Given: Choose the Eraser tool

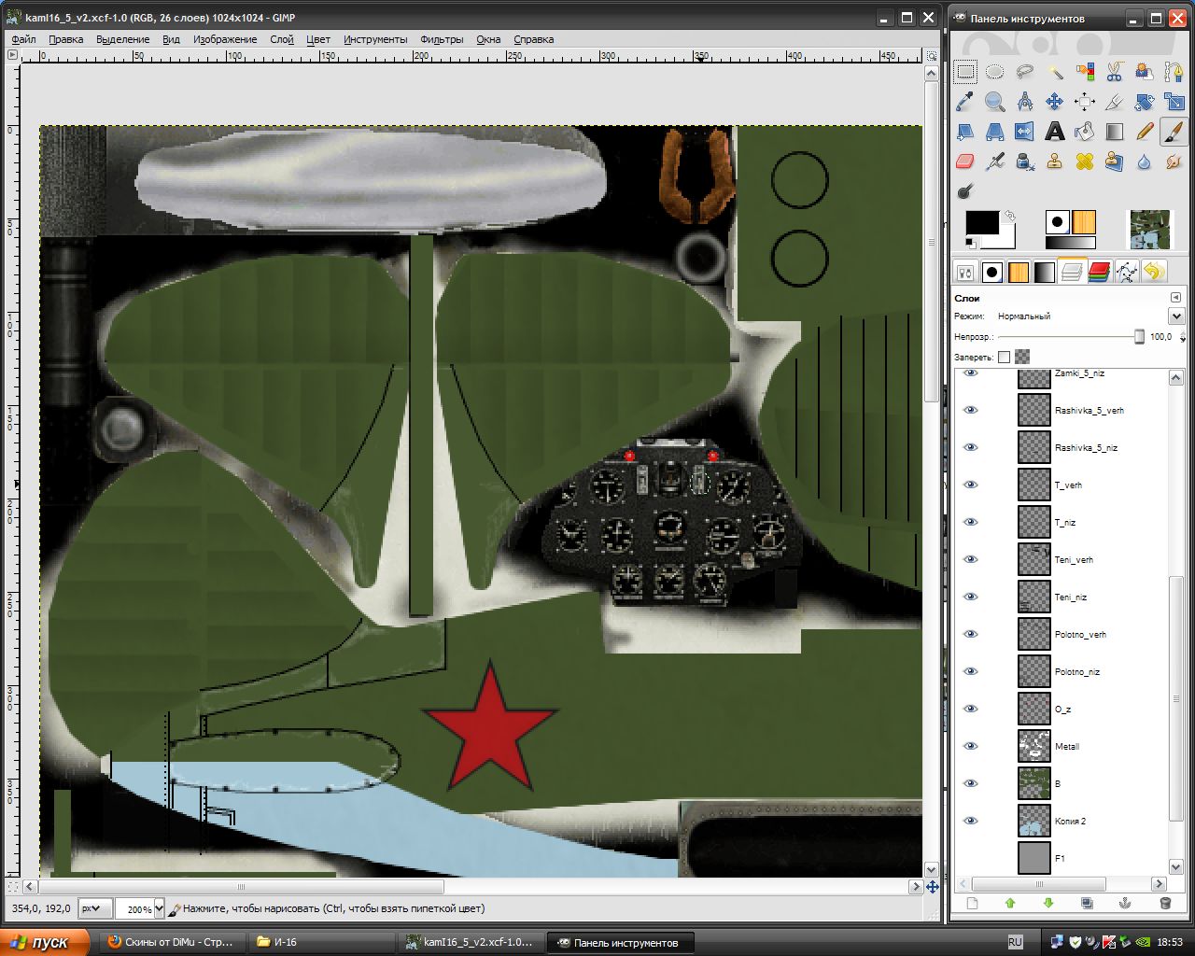Looking at the screenshot, I should 965,162.
